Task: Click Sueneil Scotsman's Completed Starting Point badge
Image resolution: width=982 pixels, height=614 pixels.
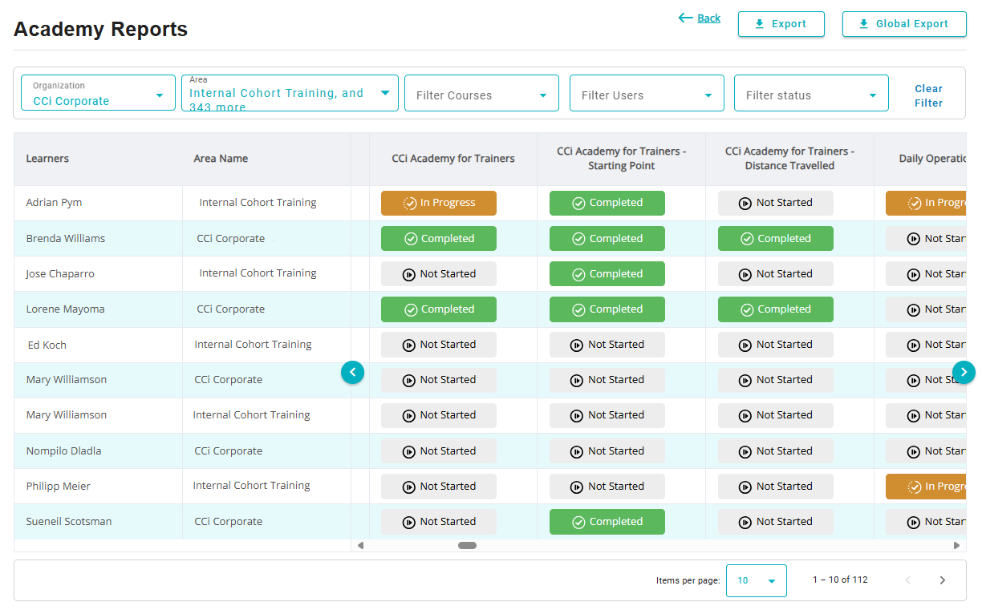Action: click(x=607, y=522)
